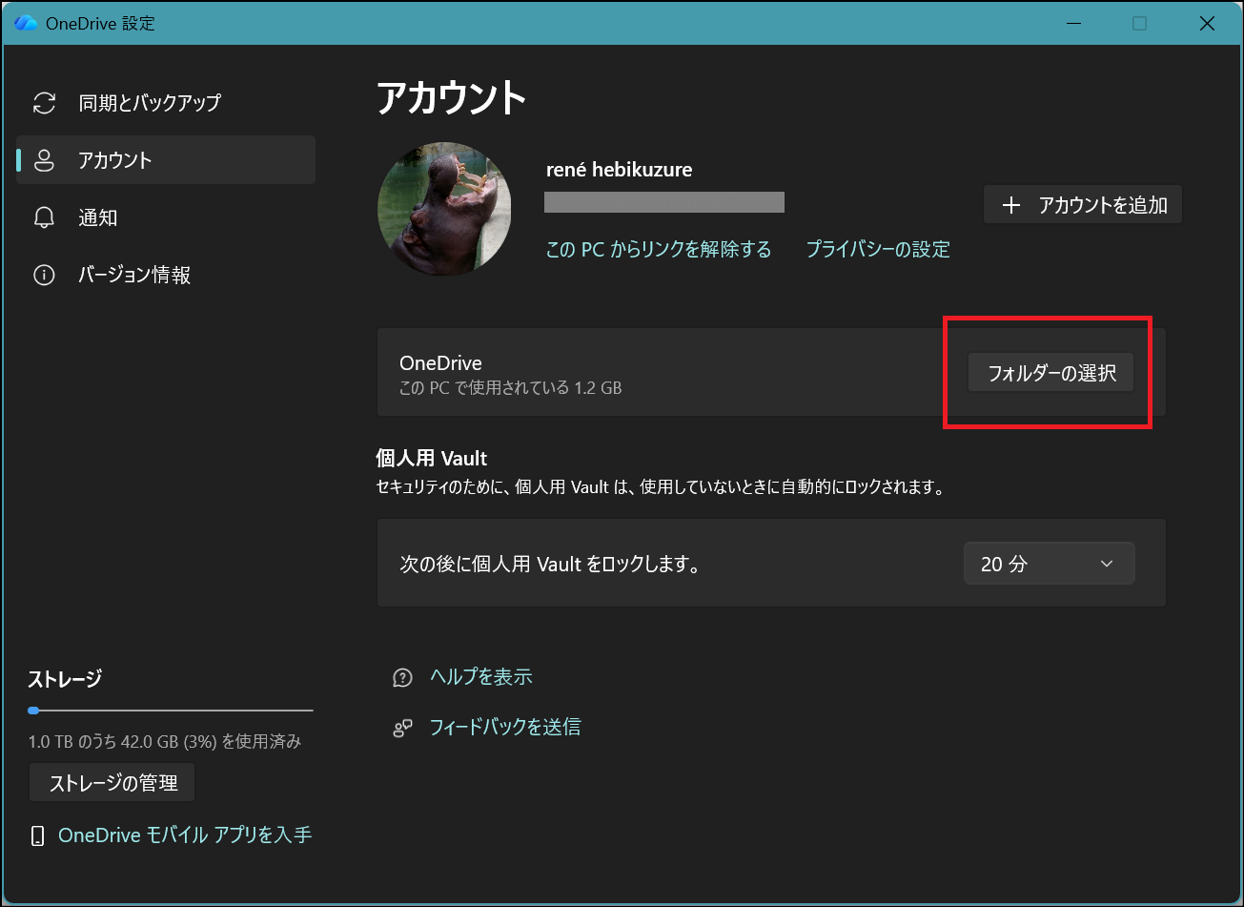Click the mobile phone icon
The width and height of the screenshot is (1244, 907).
[38, 836]
